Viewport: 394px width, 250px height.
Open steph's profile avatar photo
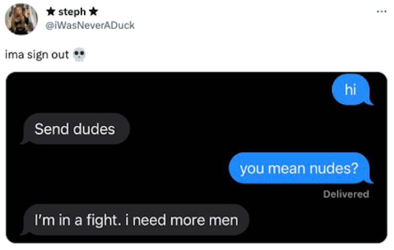tap(21, 19)
